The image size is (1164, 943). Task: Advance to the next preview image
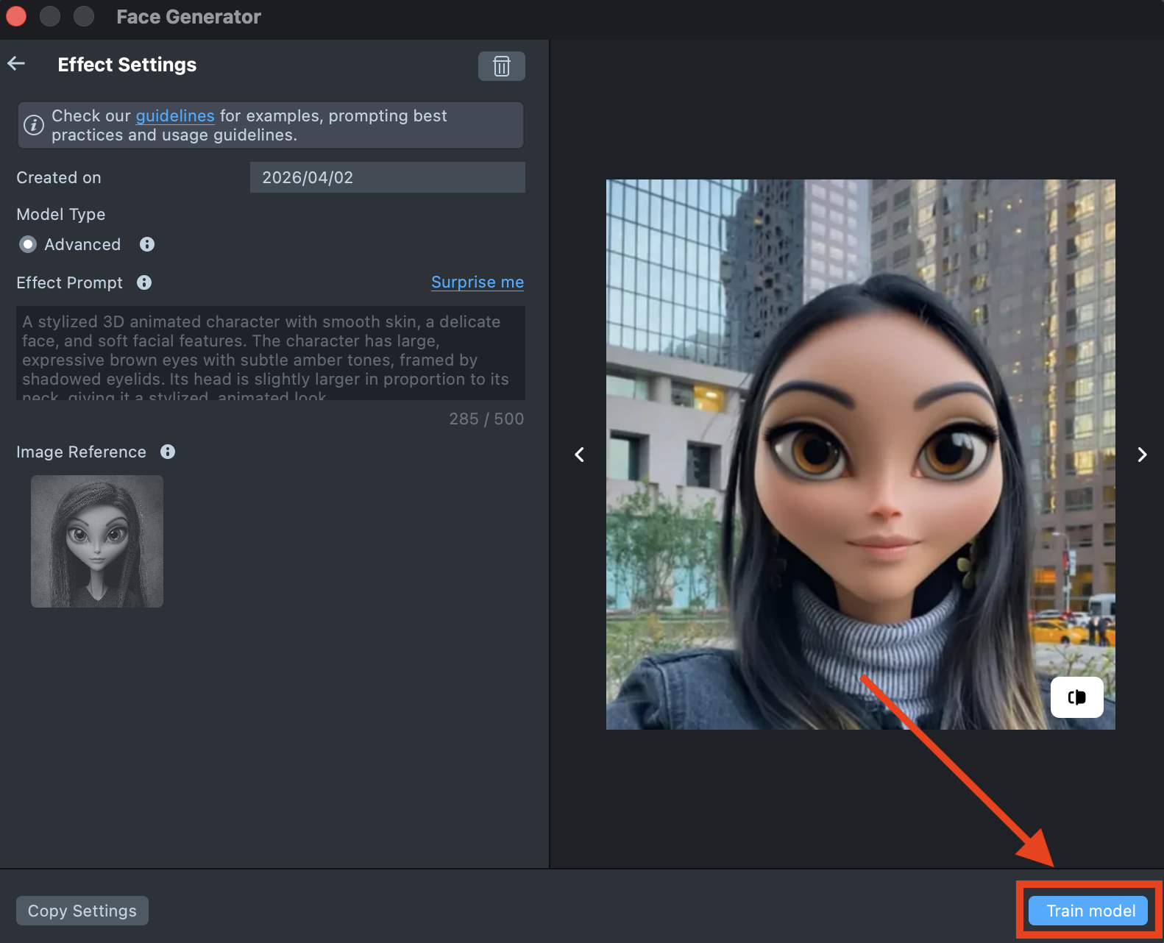tap(1141, 455)
